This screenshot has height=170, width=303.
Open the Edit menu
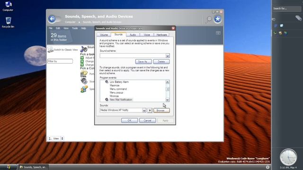tap(58, 28)
